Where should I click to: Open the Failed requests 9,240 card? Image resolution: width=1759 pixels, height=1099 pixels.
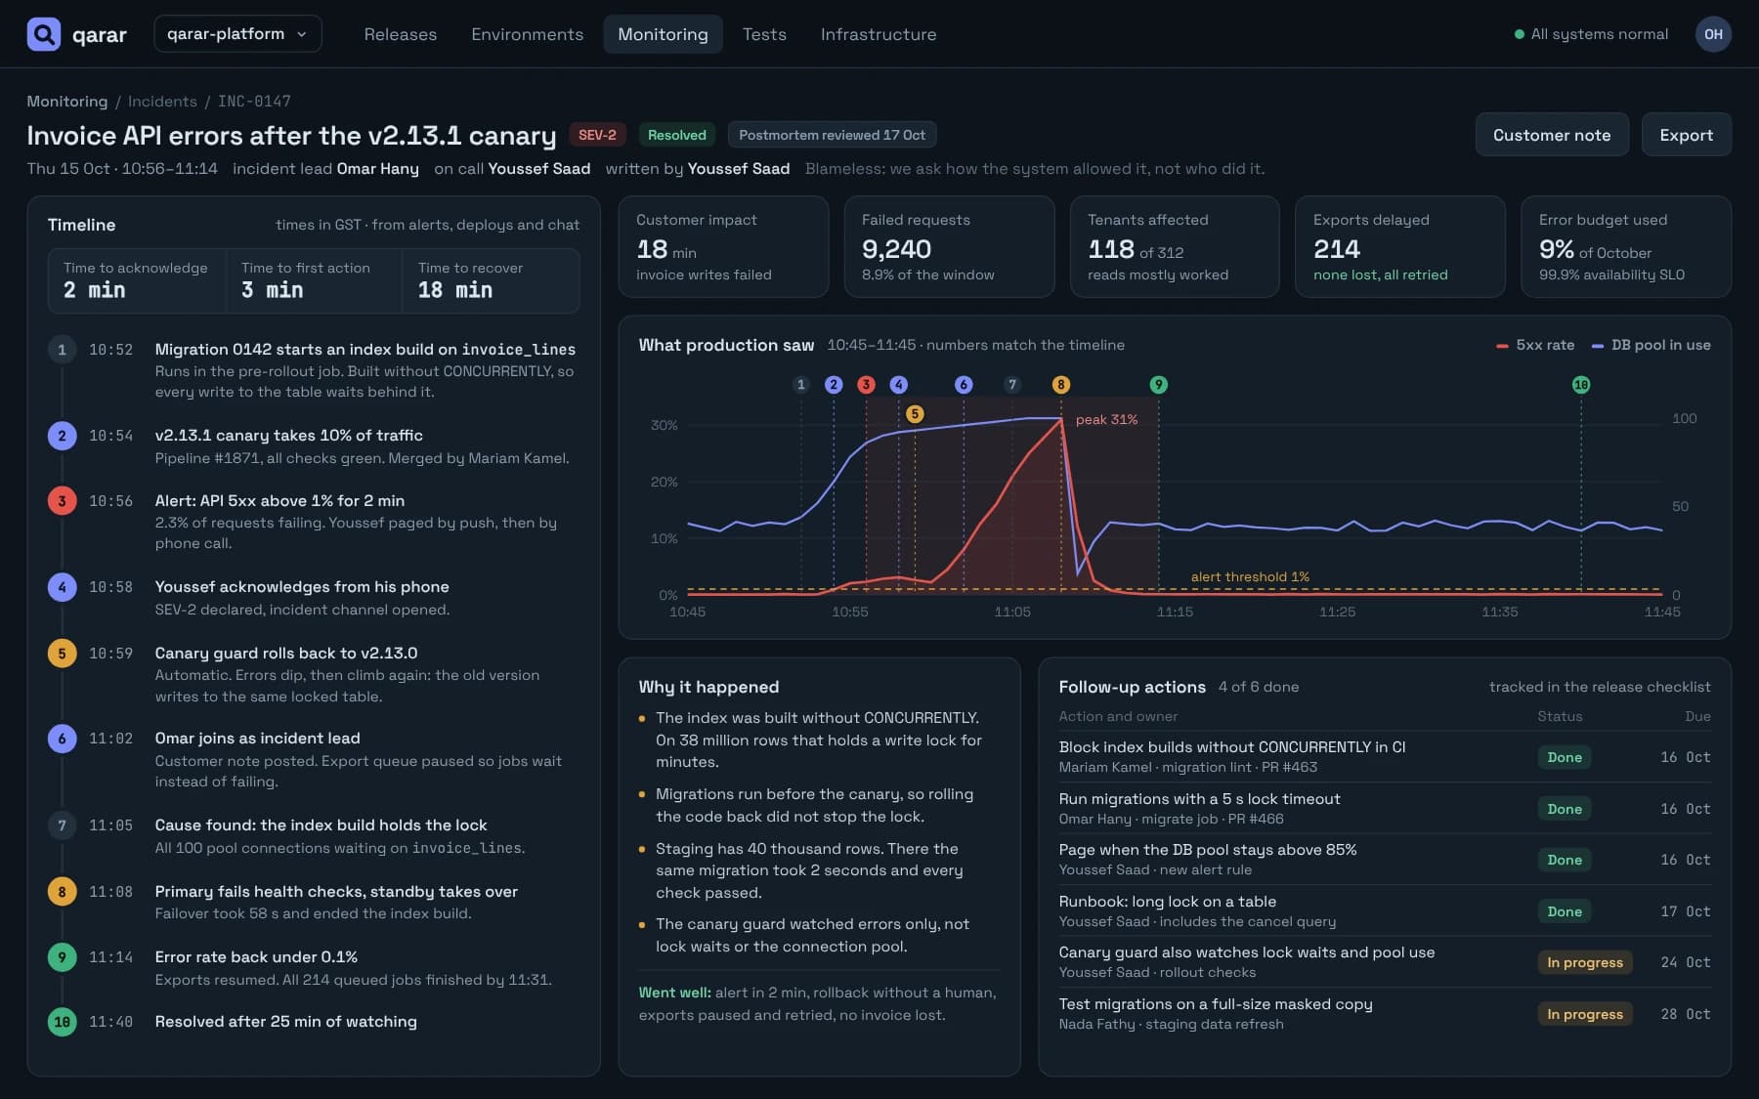click(949, 247)
